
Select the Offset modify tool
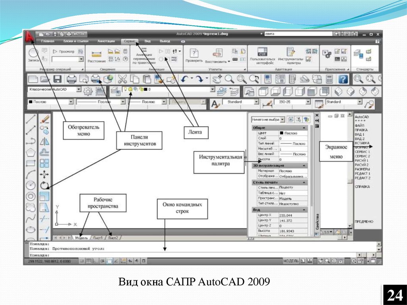(45, 152)
